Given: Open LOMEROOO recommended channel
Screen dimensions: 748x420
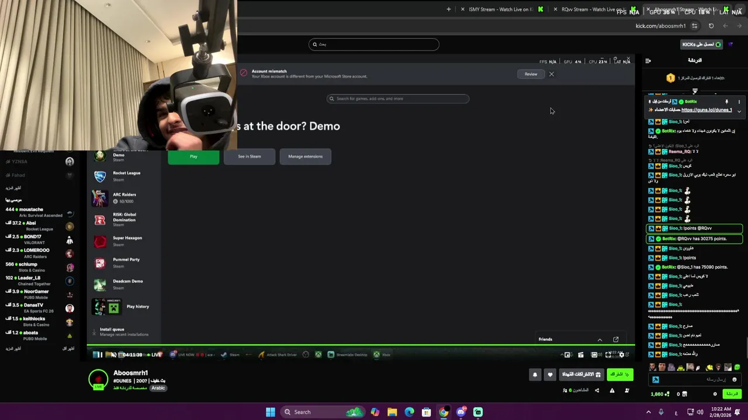Looking at the screenshot, I should pos(40,253).
